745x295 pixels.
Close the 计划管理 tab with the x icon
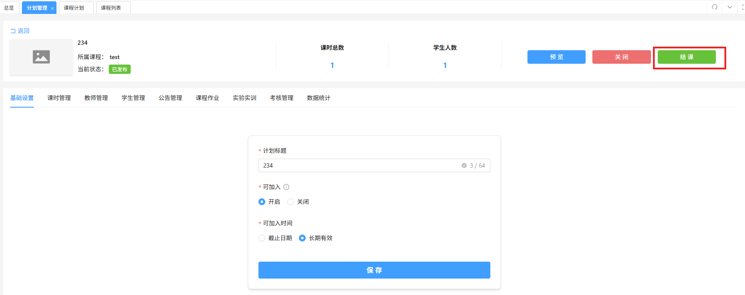pos(52,8)
